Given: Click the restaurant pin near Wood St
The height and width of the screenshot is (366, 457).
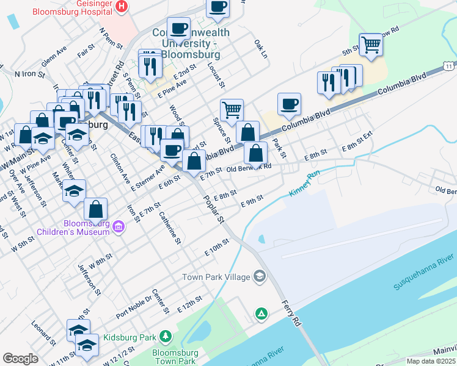Looking at the screenshot, I should tap(156, 139).
